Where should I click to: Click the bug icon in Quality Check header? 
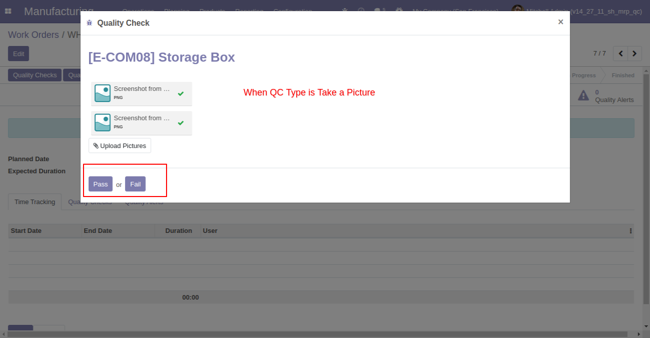pyautogui.click(x=90, y=23)
